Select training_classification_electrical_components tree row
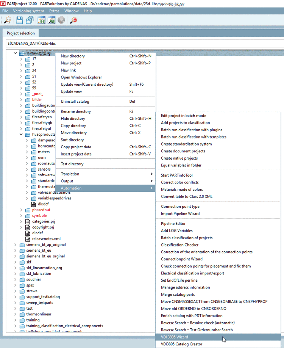The width and height of the screenshot is (284, 348). [x=64, y=326]
